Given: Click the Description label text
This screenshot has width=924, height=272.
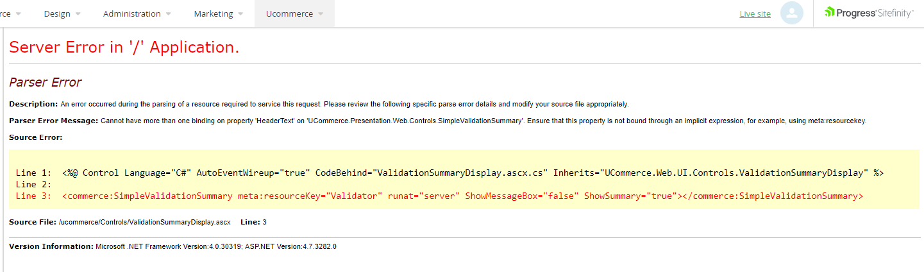Looking at the screenshot, I should (33, 104).
